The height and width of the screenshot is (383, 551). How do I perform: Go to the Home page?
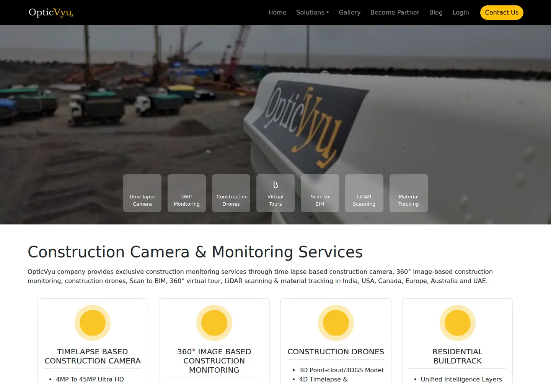pos(277,12)
